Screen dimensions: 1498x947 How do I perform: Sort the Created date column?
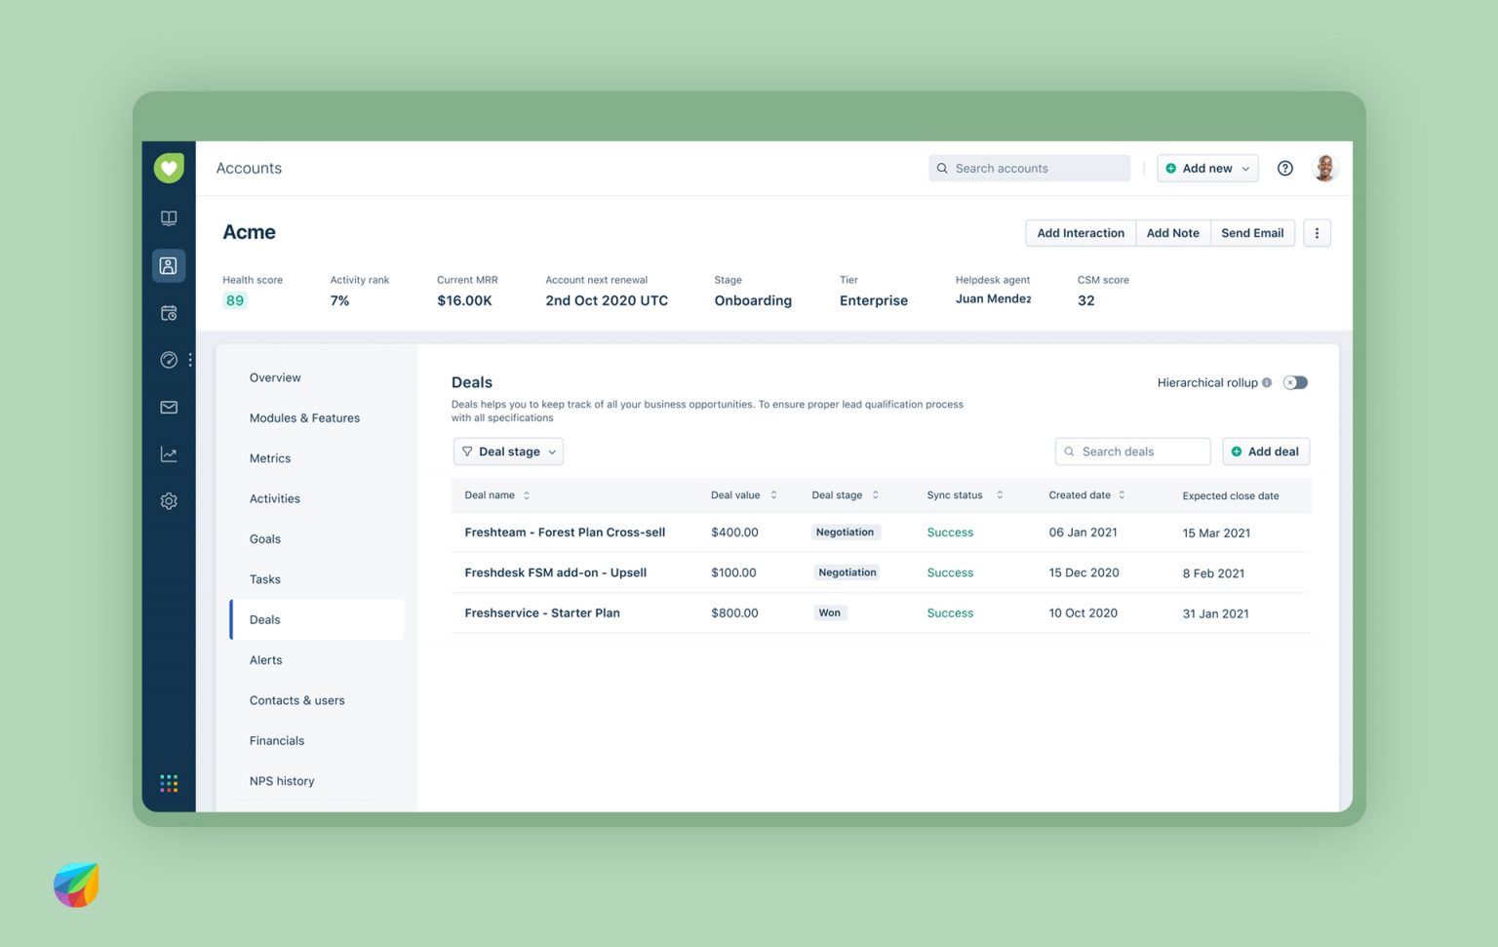pyautogui.click(x=1123, y=494)
